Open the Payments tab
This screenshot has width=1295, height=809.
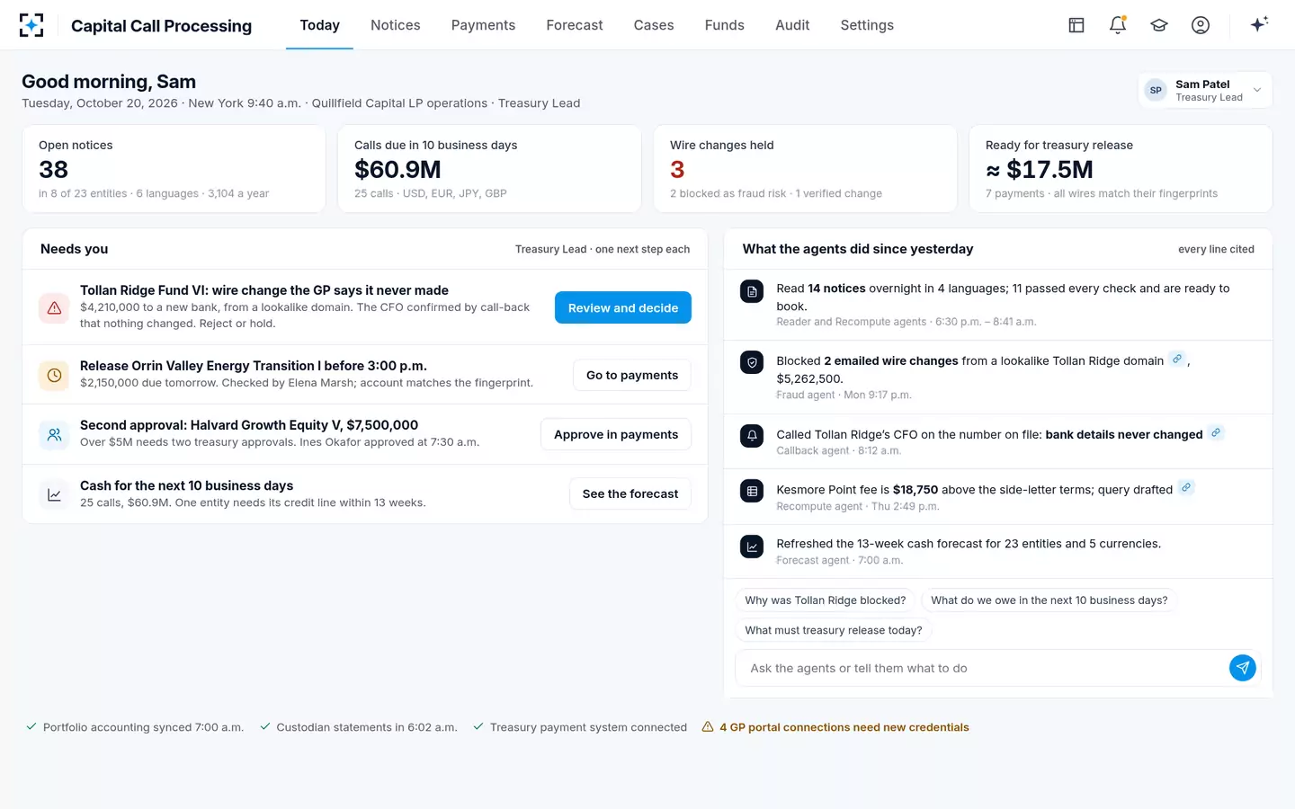point(483,25)
